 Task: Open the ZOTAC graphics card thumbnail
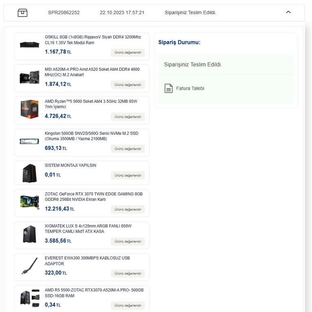coord(29,202)
